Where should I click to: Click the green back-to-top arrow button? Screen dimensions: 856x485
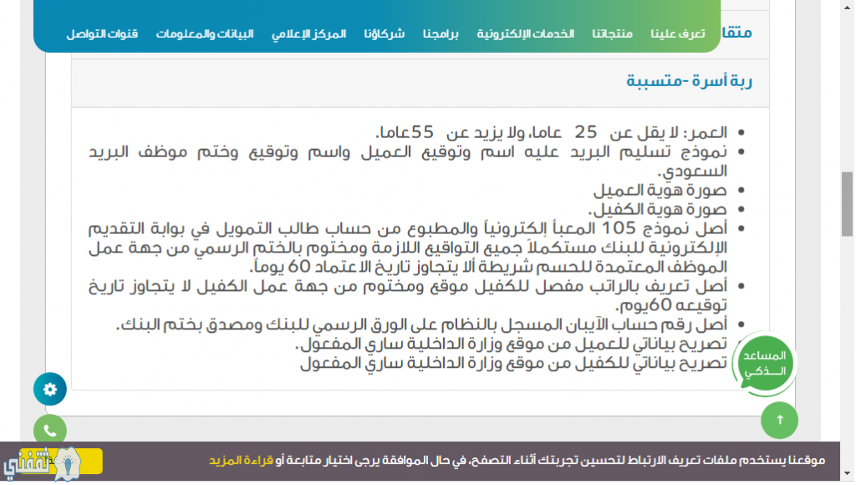(779, 420)
